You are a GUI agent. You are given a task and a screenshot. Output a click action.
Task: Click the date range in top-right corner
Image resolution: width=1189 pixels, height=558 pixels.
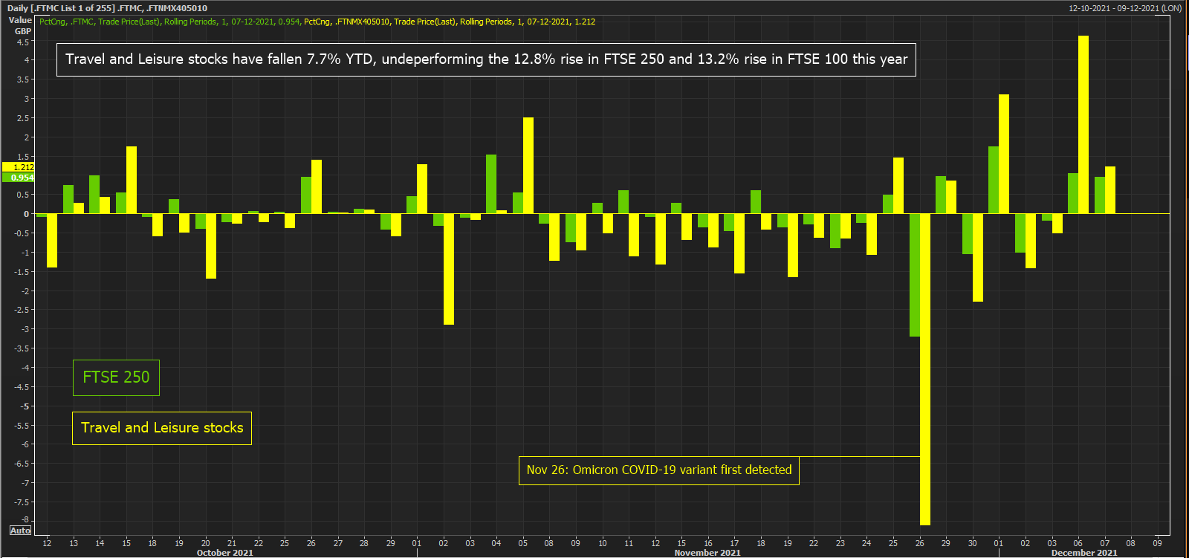coord(1124,8)
